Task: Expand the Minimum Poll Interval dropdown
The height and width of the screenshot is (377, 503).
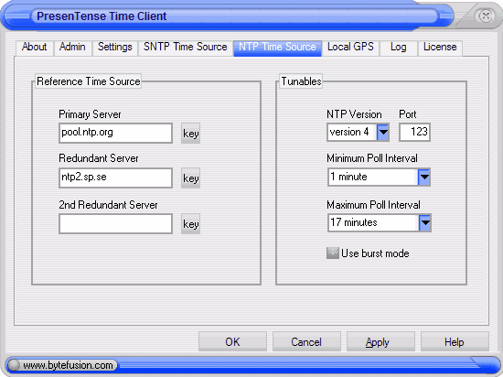Action: [424, 177]
